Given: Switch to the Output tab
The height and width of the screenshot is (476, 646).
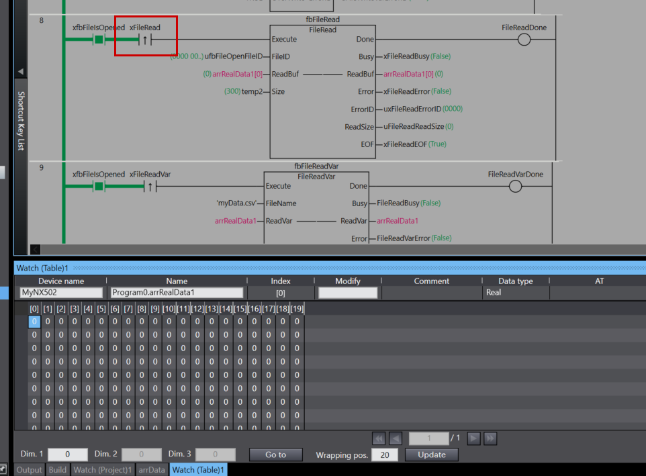Looking at the screenshot, I should click(29, 470).
